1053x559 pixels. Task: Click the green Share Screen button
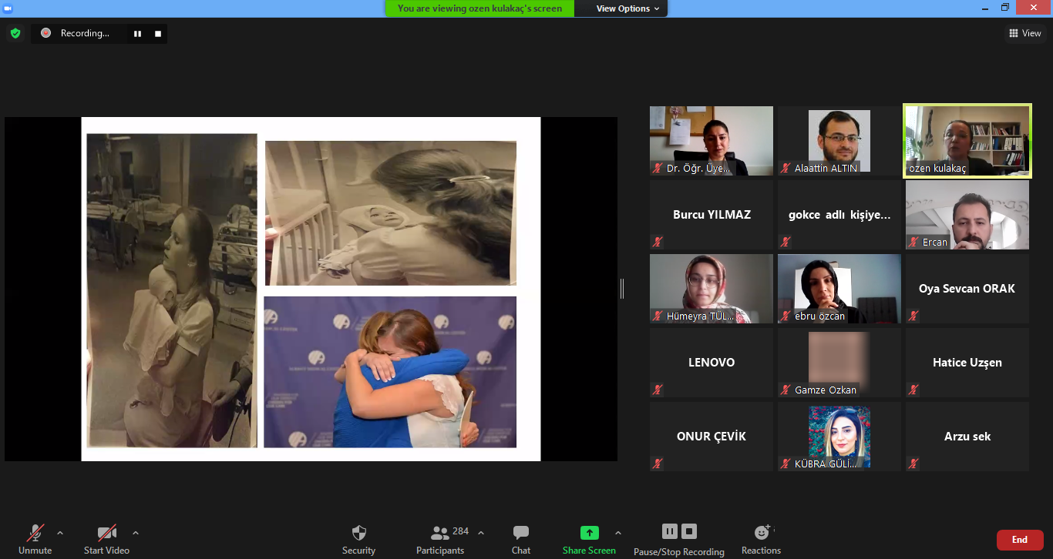[x=589, y=538]
